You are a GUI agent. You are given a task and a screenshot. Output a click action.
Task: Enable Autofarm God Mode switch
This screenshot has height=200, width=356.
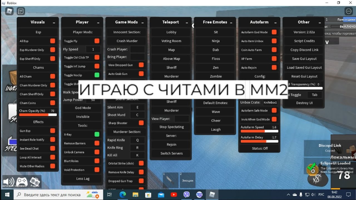coord(274,32)
